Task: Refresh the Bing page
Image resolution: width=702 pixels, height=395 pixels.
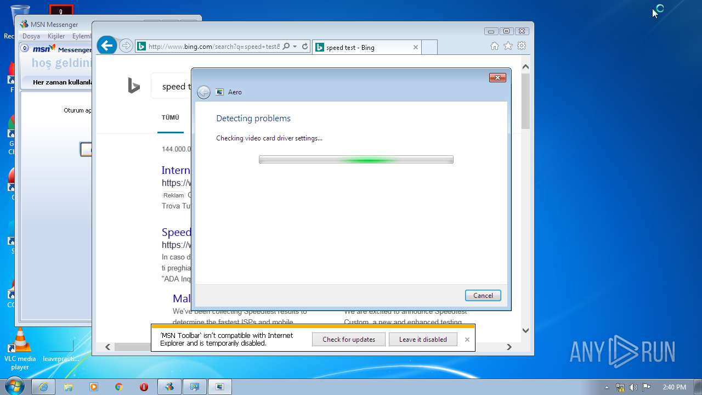Action: [x=305, y=47]
